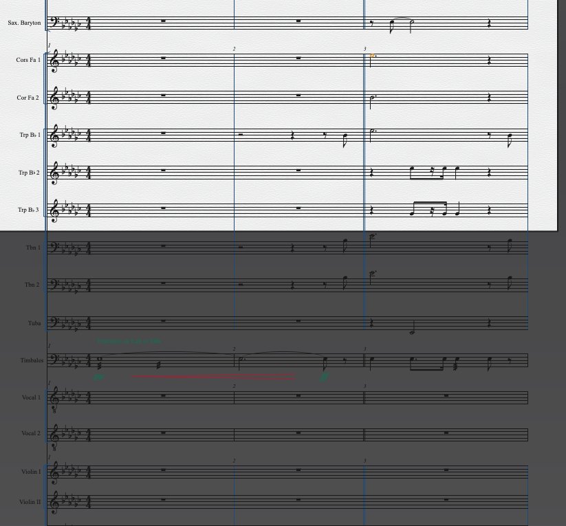
Task: Select the Tbn 1 instrument label
Action: click(33, 248)
